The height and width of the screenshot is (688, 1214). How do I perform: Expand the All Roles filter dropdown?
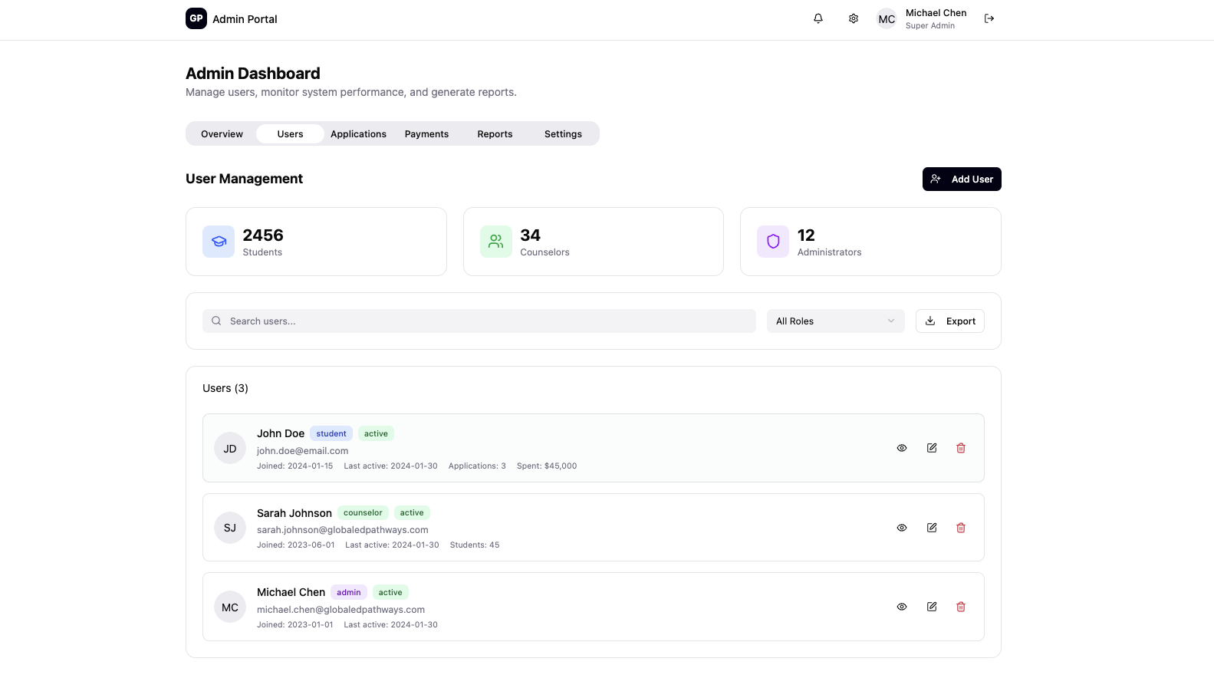tap(835, 321)
